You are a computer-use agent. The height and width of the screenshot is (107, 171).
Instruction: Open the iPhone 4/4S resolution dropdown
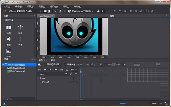[25, 11]
